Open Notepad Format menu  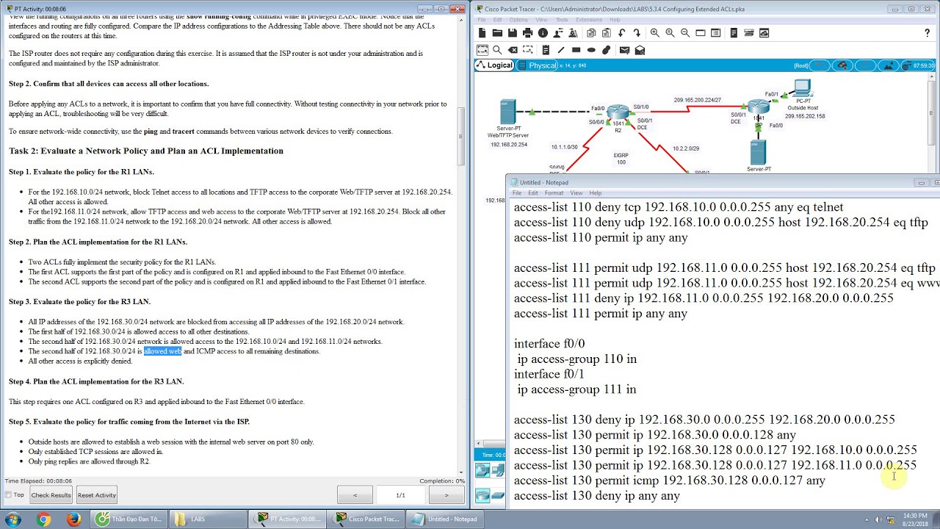pyautogui.click(x=554, y=193)
